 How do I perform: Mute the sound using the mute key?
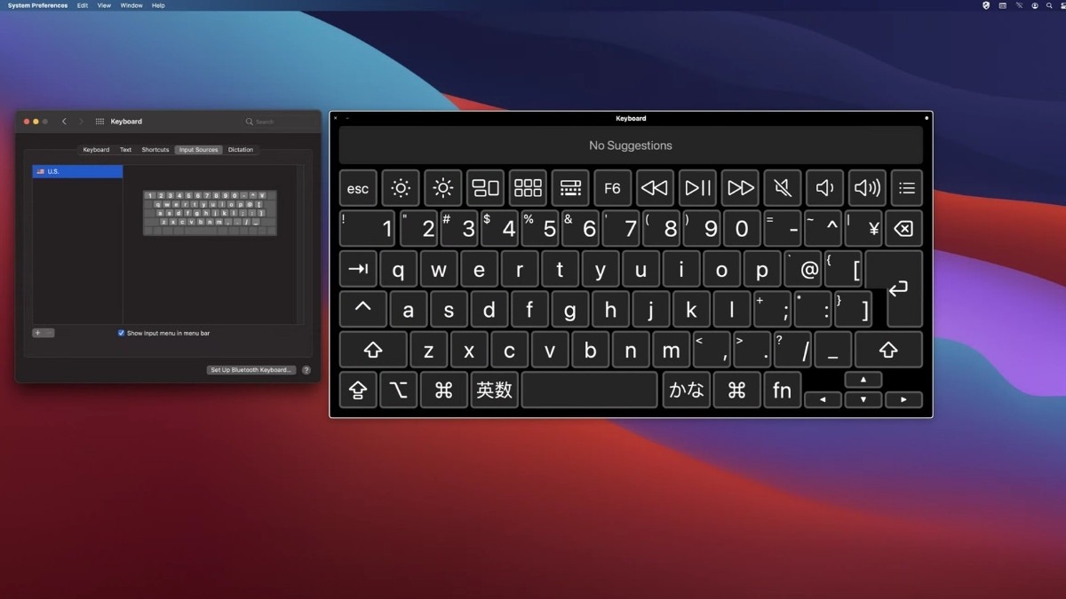[x=783, y=188]
